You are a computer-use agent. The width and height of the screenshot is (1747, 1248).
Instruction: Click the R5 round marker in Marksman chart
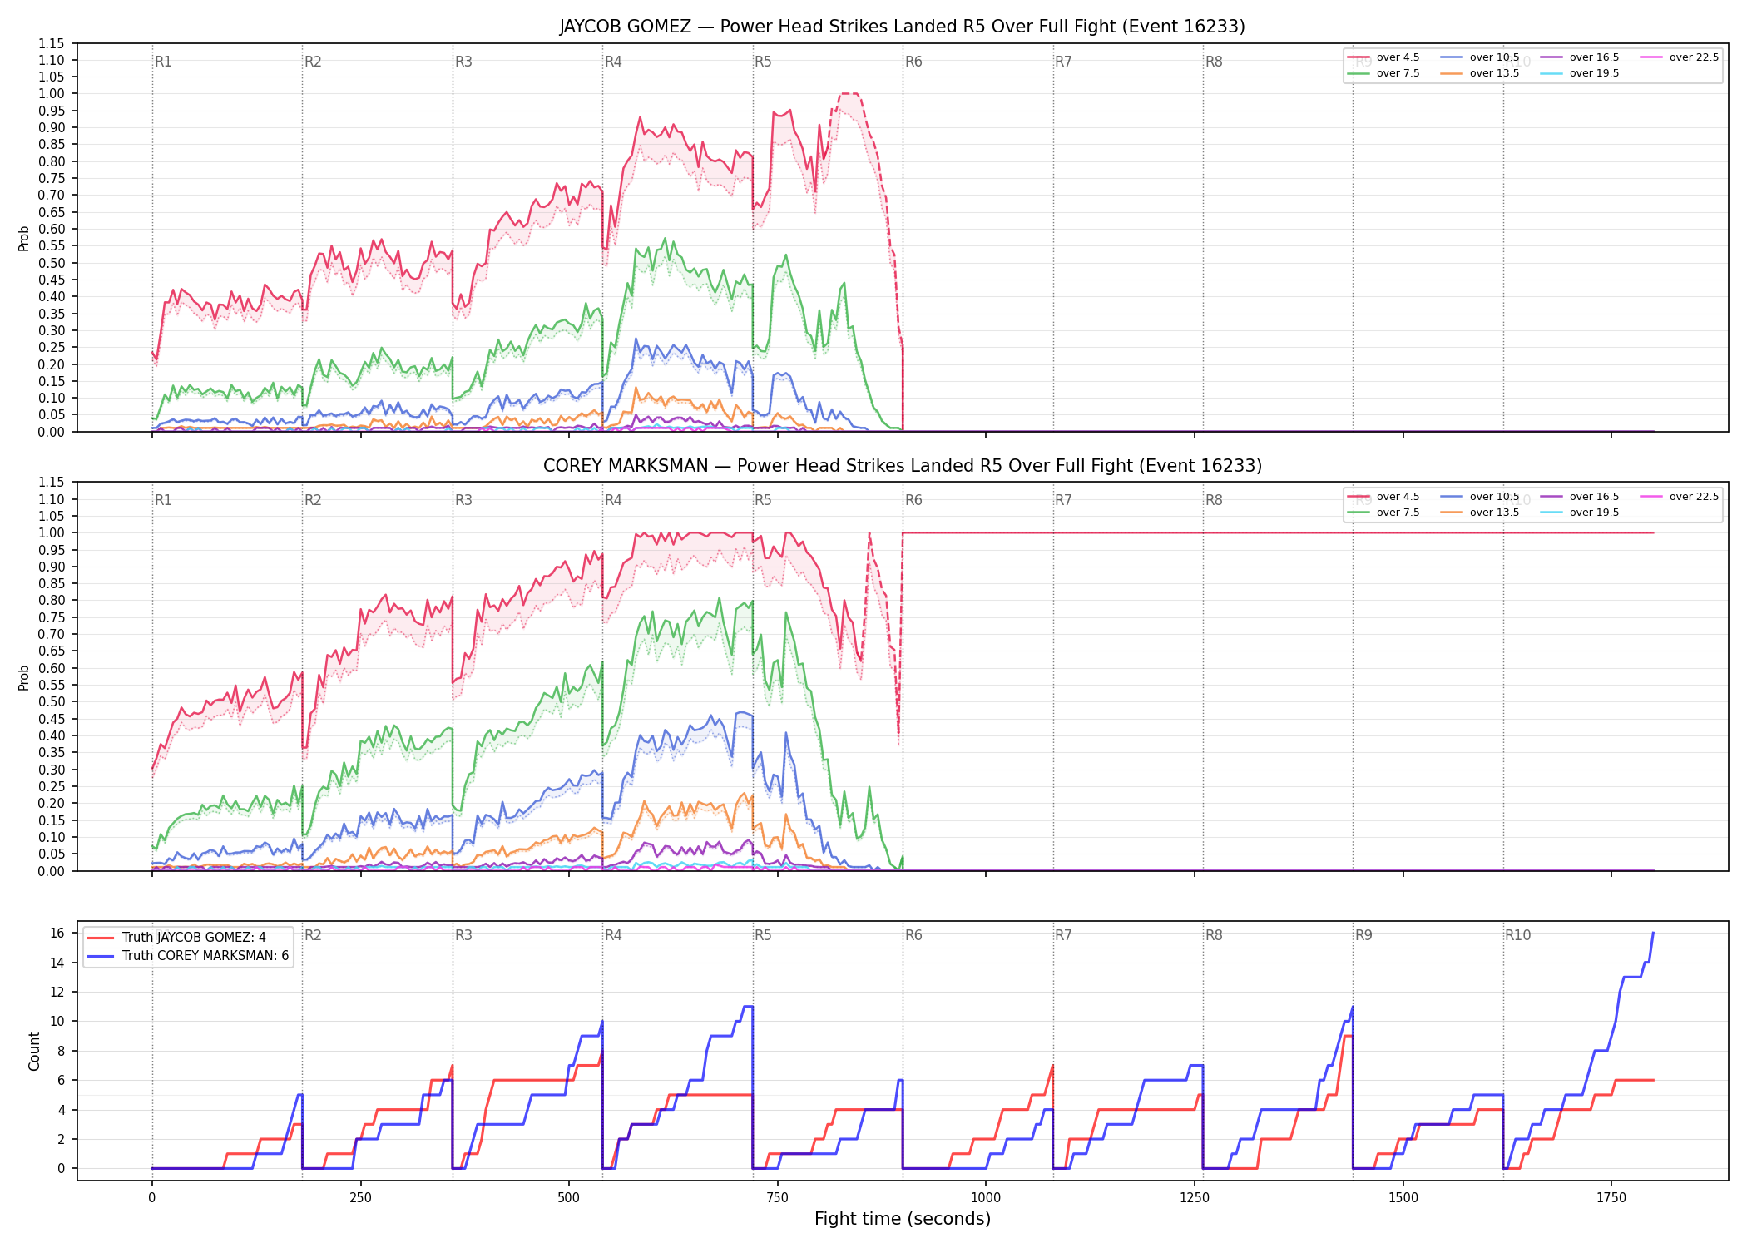point(763,500)
